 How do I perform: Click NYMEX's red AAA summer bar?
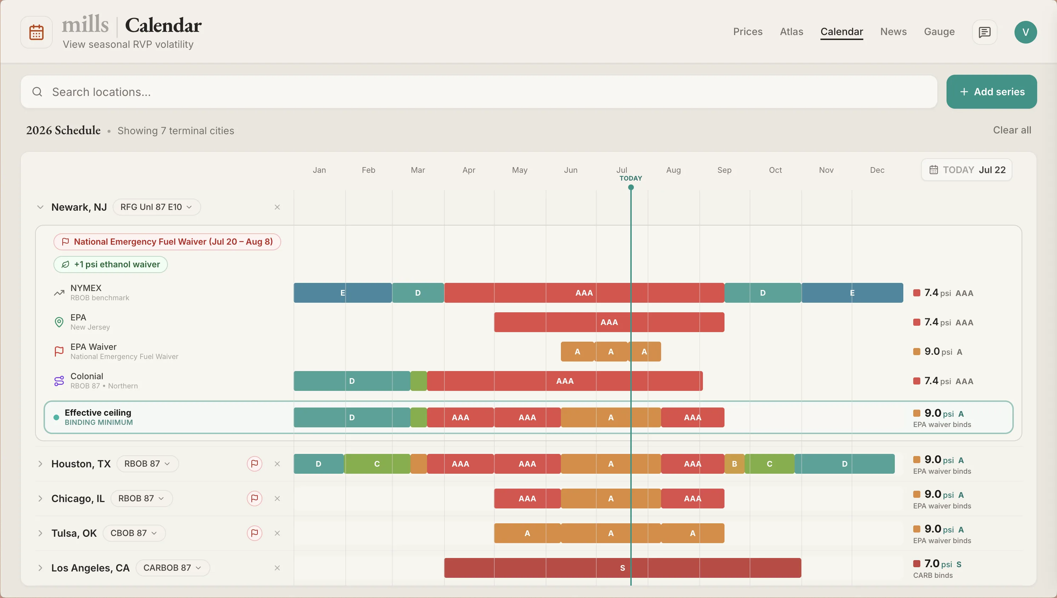[x=584, y=293]
